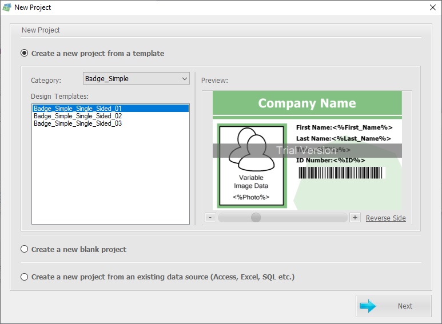Click the Reverse Side link

(x=385, y=218)
